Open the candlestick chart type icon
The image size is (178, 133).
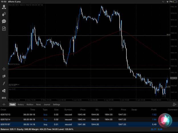[4, 76]
